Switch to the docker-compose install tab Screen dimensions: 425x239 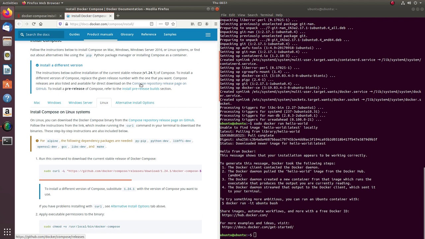[39, 16]
